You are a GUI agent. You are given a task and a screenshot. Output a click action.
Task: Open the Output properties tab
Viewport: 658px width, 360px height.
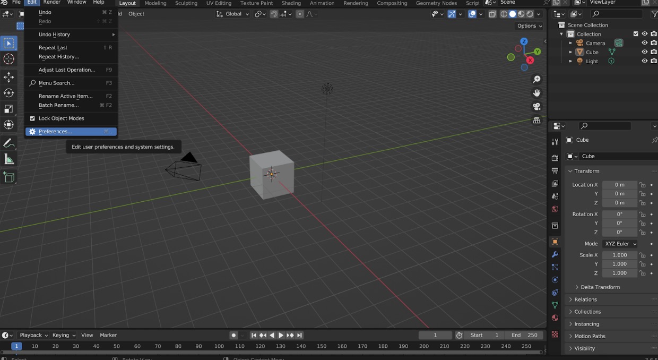point(555,171)
